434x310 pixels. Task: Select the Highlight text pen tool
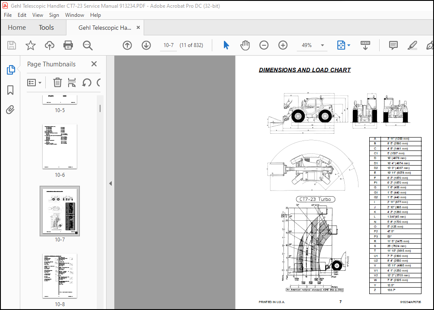click(x=412, y=45)
